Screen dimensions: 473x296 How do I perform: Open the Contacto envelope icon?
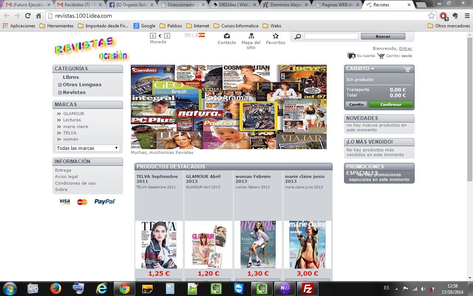[227, 36]
